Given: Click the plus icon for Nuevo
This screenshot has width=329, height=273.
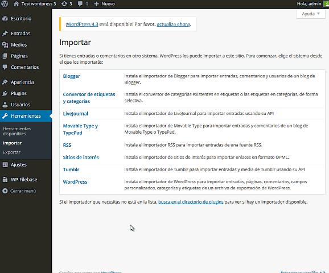Looking at the screenshot, I should [x=96, y=4].
